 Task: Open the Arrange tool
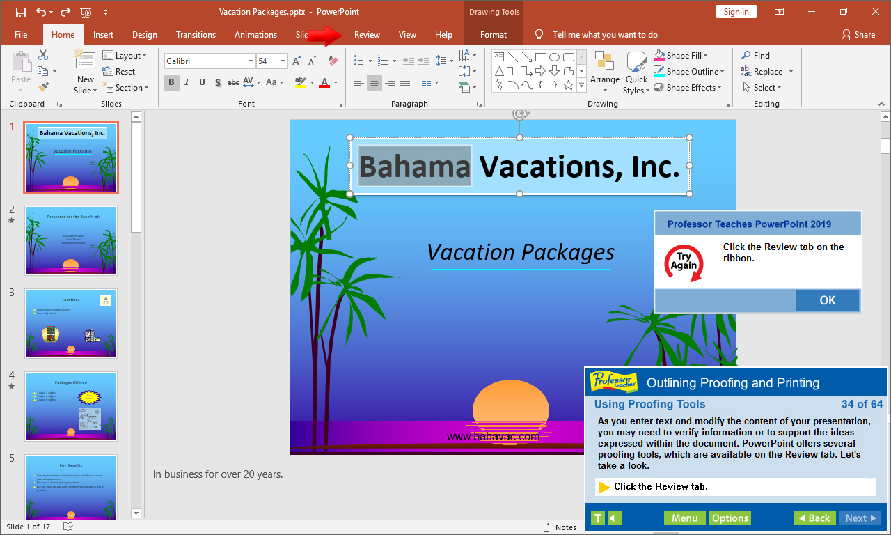pyautogui.click(x=604, y=72)
